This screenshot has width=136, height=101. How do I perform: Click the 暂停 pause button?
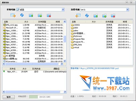pos(9,97)
